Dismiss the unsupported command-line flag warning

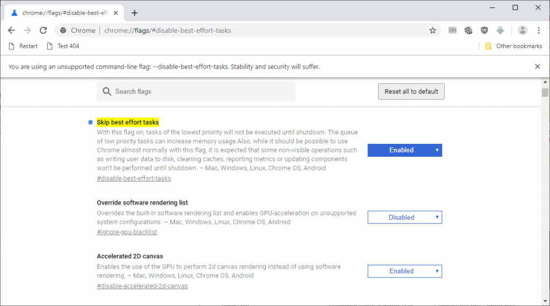(538, 67)
